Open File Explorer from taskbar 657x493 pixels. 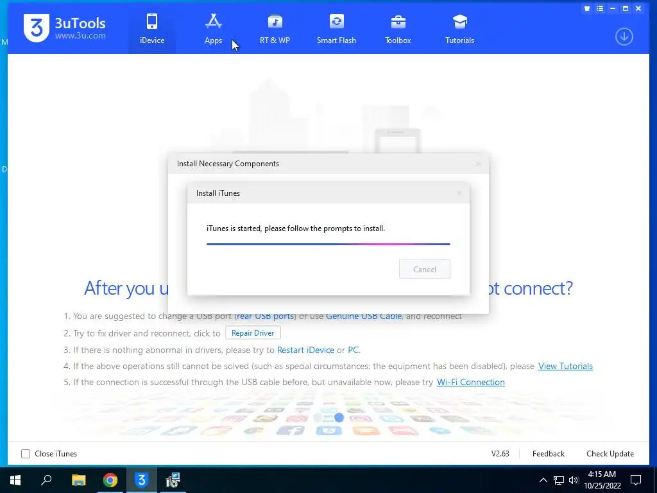coord(78,480)
